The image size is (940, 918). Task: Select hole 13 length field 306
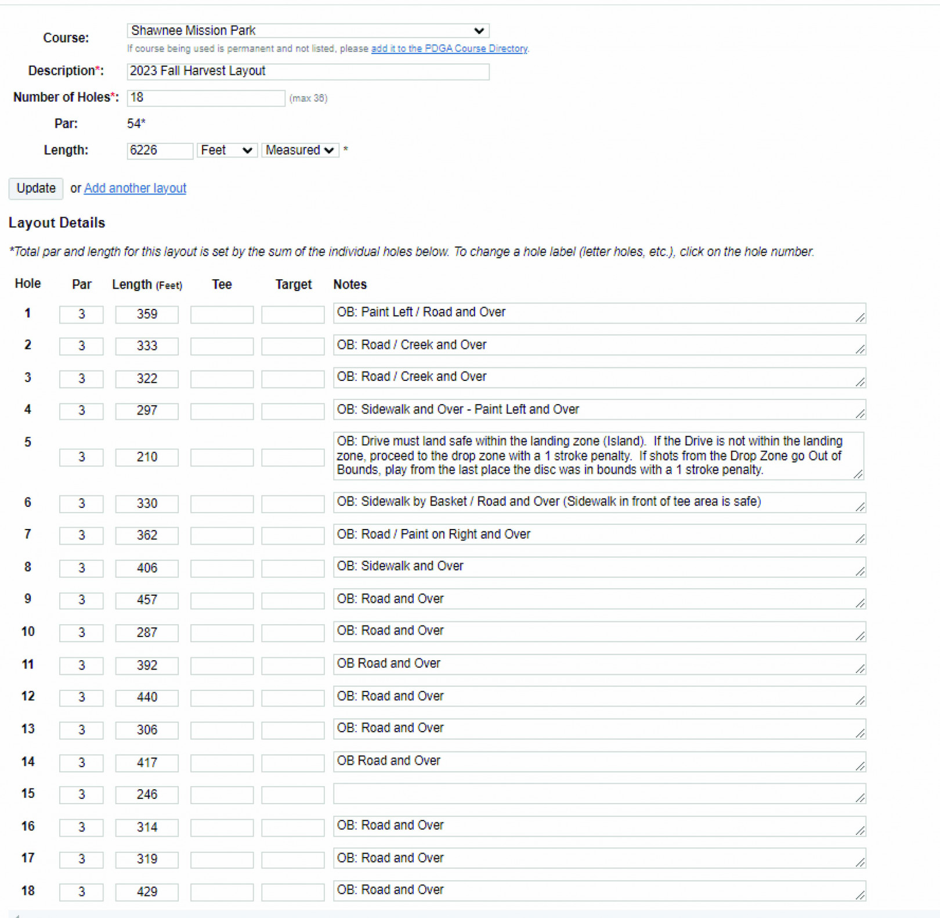tap(147, 730)
